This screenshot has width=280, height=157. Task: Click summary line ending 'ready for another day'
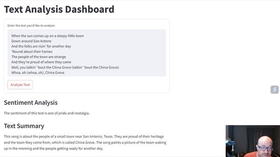[x=53, y=149]
